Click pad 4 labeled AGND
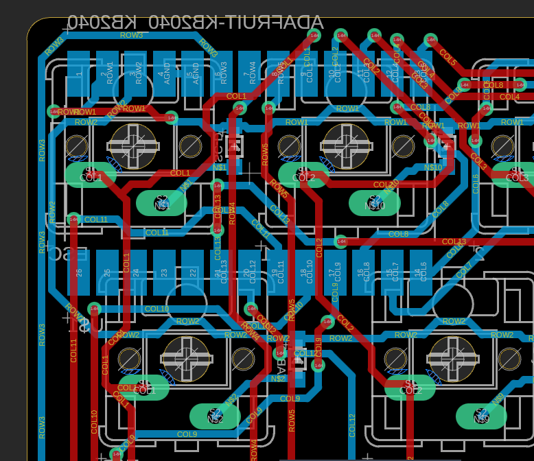Viewport: 534px width, 461px height. point(164,73)
